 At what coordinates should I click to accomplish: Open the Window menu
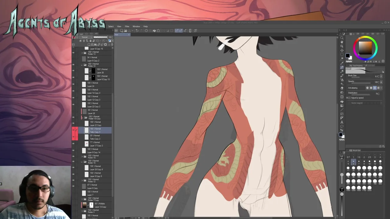point(136,26)
